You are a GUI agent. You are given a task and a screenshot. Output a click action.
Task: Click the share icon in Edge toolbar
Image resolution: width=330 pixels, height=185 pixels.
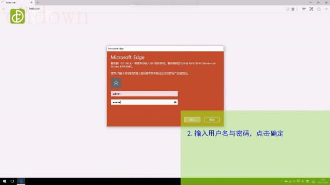319,9
